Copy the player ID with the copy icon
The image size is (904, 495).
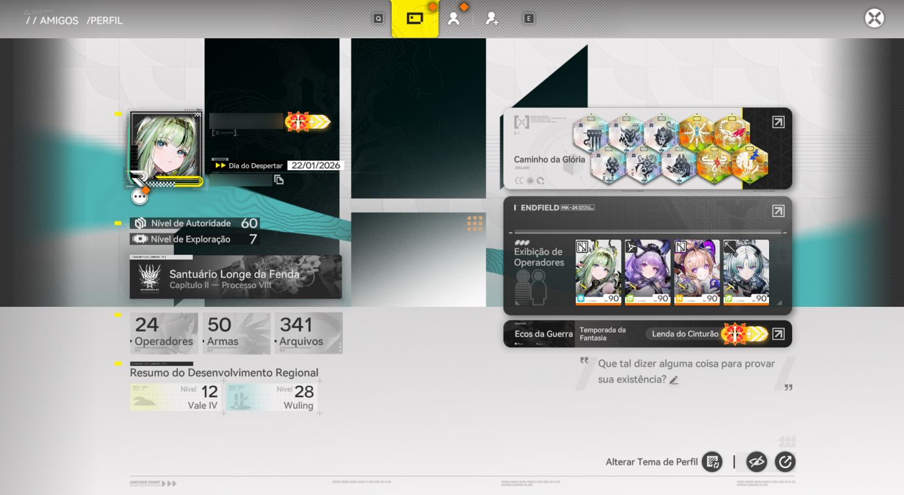(279, 180)
